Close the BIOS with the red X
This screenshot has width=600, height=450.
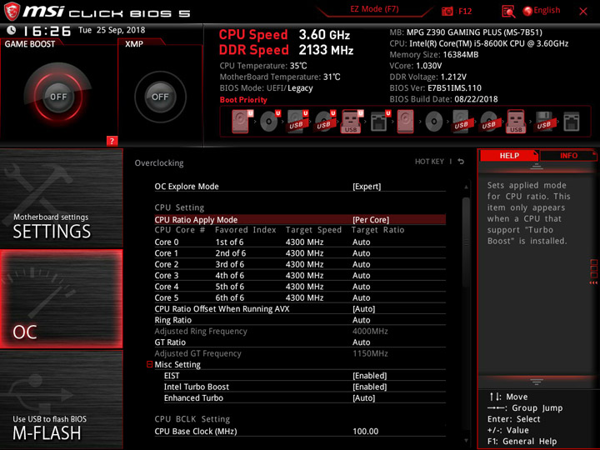(583, 11)
